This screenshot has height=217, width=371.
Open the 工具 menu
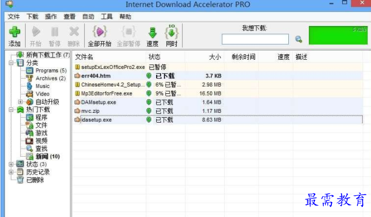click(107, 16)
